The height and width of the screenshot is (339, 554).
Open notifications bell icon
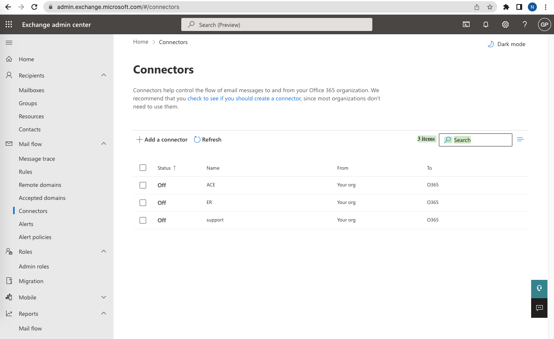click(486, 24)
